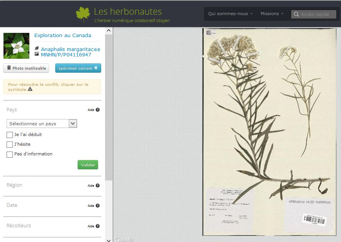Viewport: 341px width, 242px height.
Task: Click the Date help question mark icon
Action: (x=98, y=206)
